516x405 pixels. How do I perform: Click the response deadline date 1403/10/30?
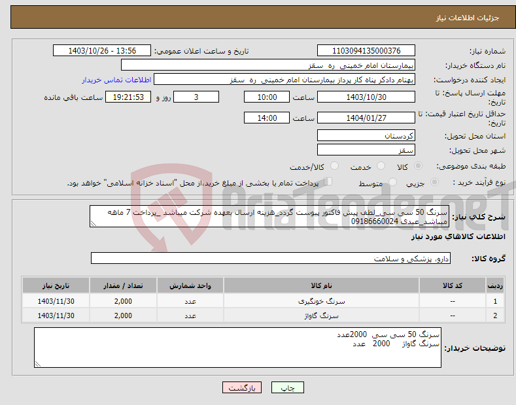[x=366, y=97]
